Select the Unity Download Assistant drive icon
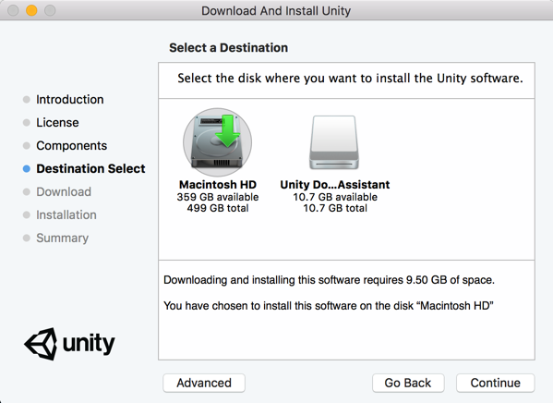 [x=334, y=142]
